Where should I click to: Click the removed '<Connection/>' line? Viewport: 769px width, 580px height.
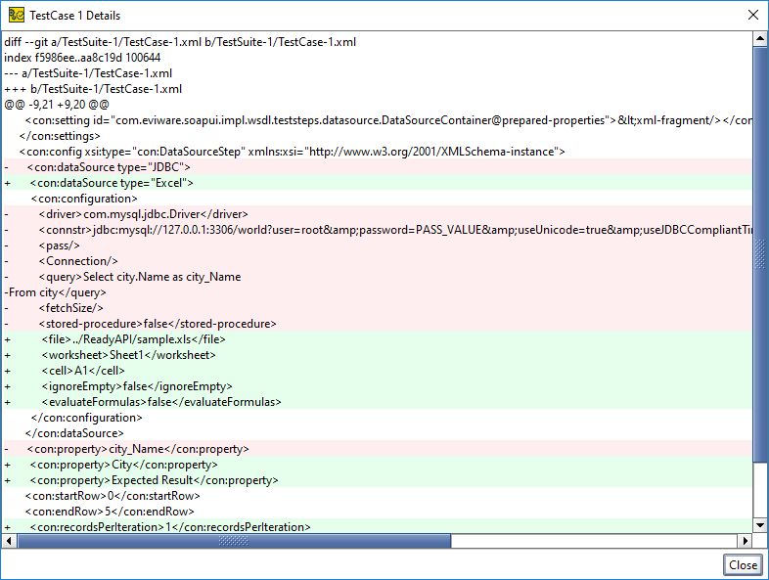[x=377, y=261]
